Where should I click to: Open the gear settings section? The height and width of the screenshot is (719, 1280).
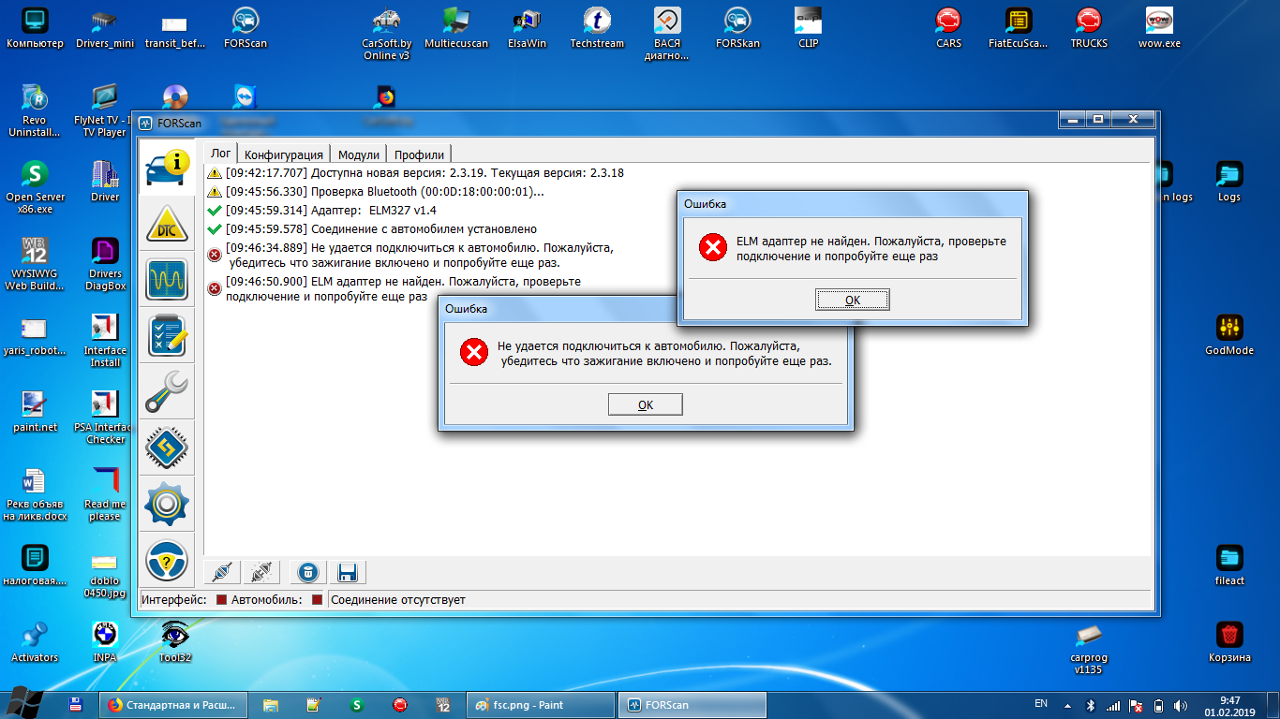point(167,504)
